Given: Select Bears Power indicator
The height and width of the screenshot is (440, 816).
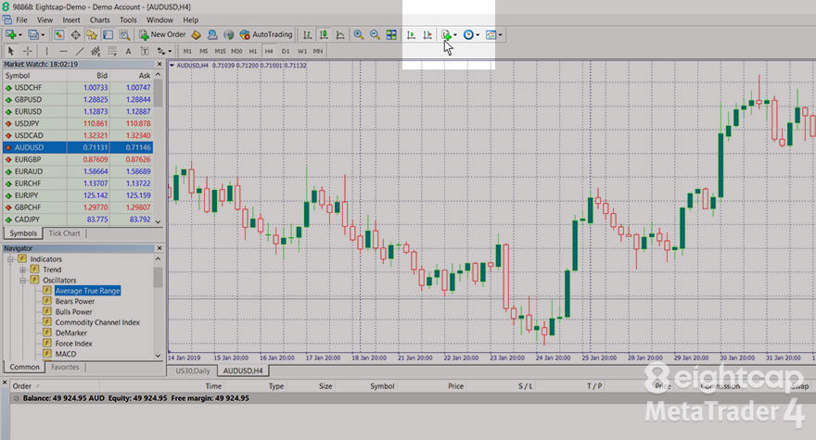Looking at the screenshot, I should coord(75,301).
